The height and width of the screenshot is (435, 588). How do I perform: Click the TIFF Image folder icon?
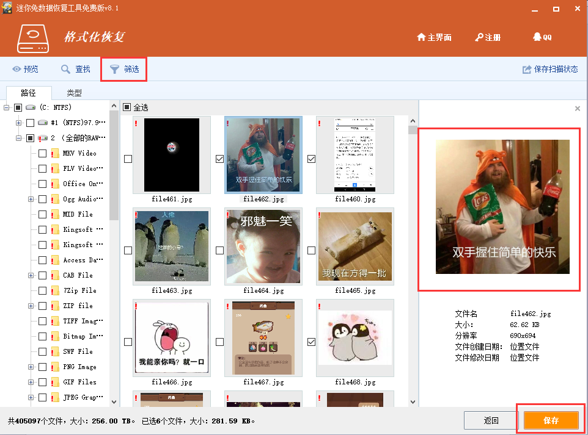click(55, 321)
